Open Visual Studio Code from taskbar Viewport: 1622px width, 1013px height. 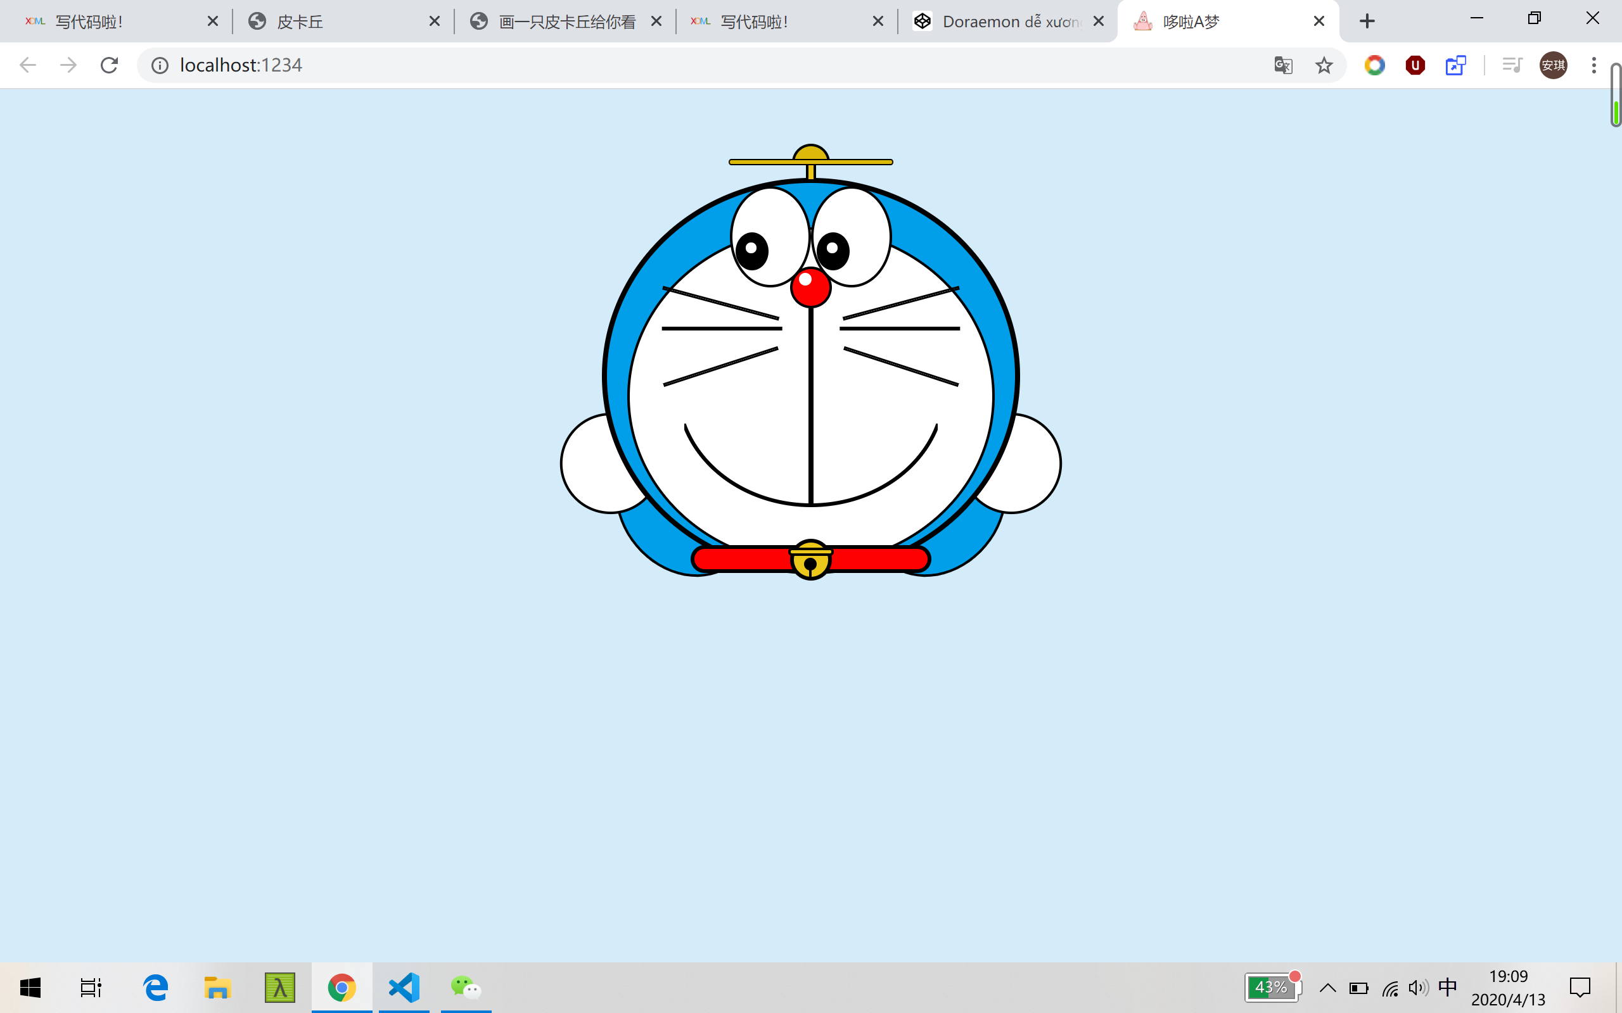coord(404,988)
